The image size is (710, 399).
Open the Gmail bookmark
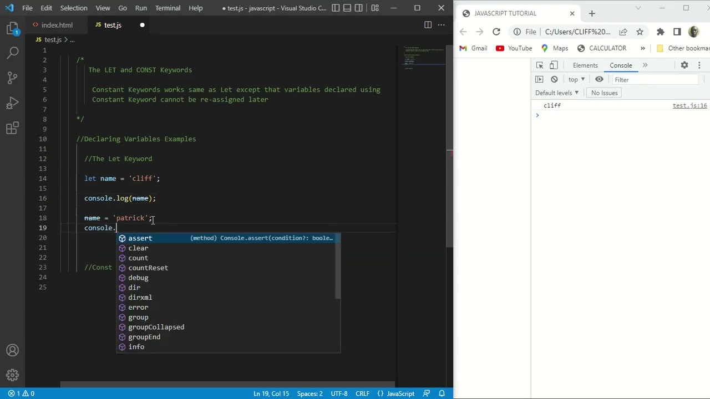pyautogui.click(x=473, y=48)
